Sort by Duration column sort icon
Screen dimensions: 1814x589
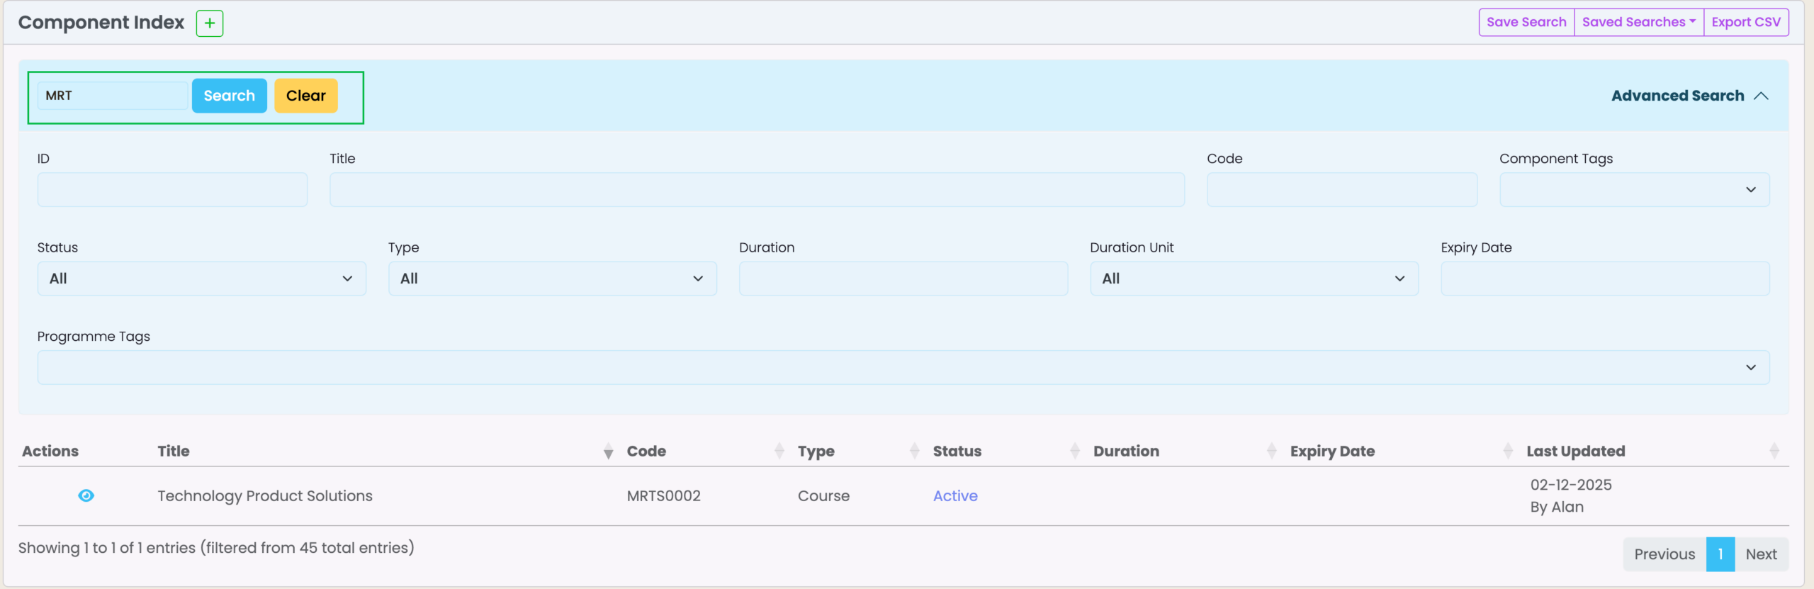pos(1271,451)
